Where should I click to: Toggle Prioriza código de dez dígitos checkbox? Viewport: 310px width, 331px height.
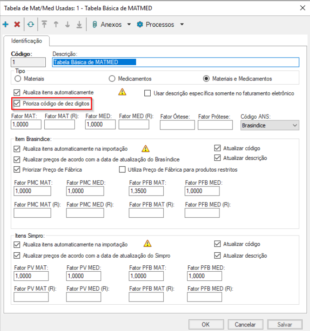tap(17, 103)
